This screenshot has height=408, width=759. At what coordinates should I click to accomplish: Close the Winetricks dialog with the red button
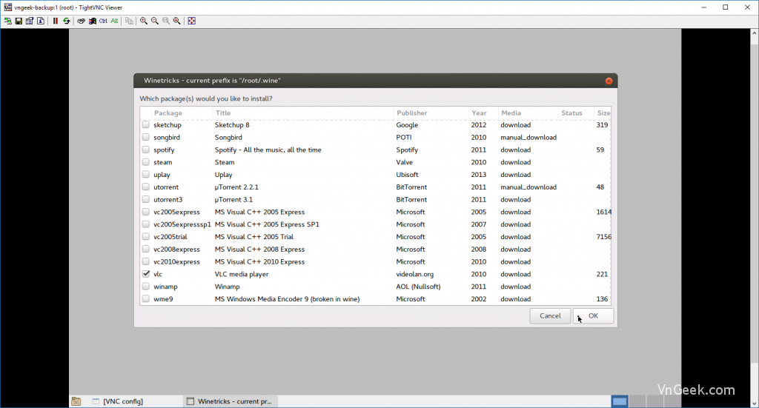(x=609, y=81)
